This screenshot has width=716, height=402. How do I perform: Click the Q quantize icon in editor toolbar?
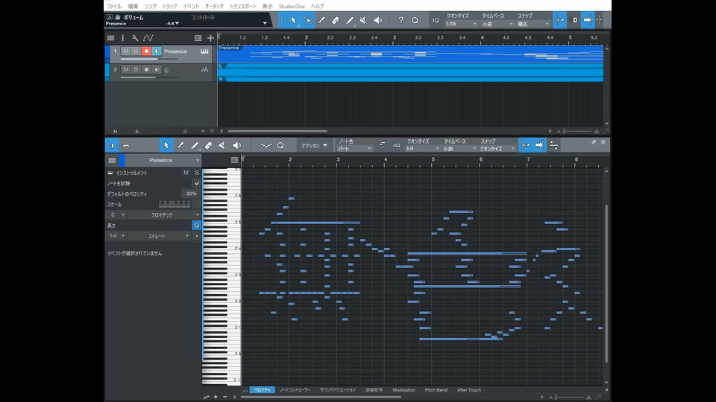point(280,145)
